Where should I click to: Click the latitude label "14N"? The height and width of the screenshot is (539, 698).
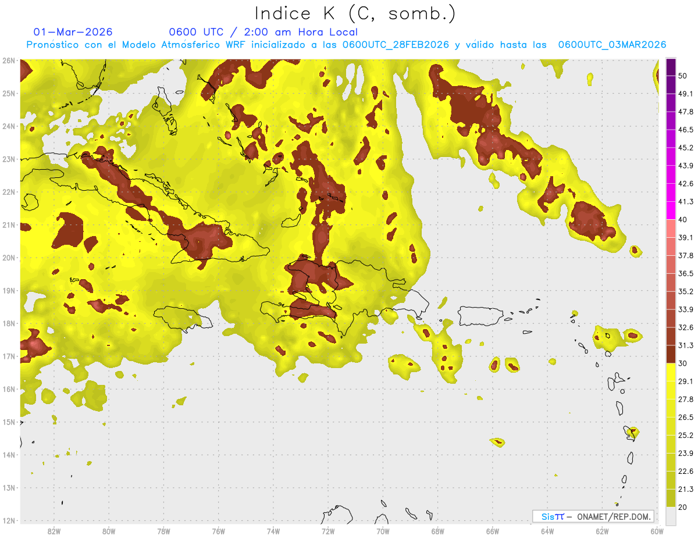[9, 455]
